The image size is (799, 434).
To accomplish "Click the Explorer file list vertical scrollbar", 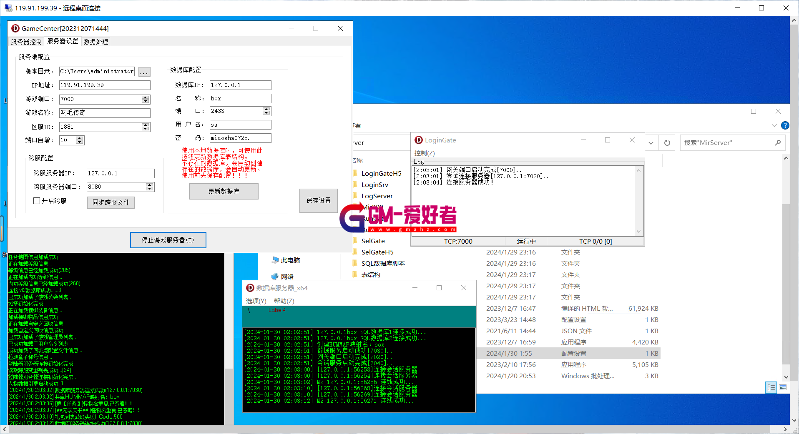I will [x=786, y=267].
